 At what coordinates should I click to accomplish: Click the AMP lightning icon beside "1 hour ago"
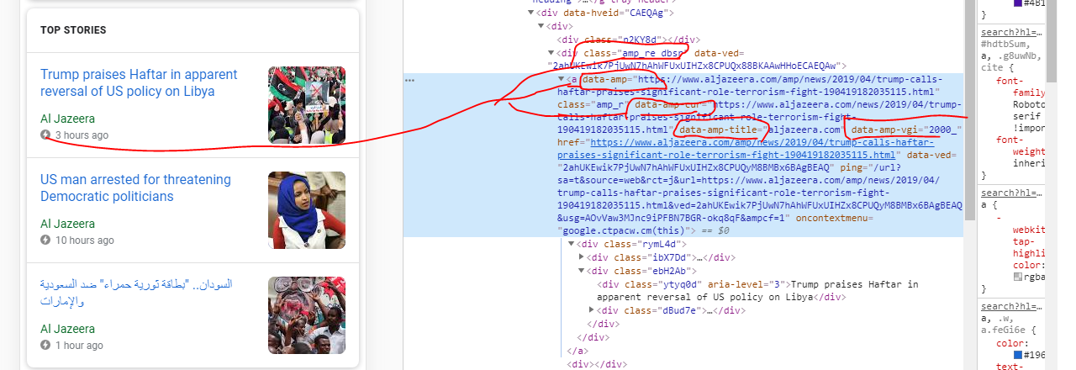[x=45, y=346]
